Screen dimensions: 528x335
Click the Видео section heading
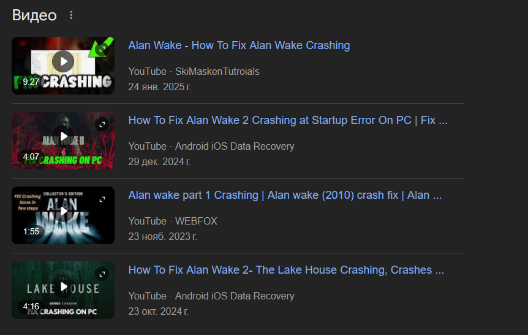point(34,15)
